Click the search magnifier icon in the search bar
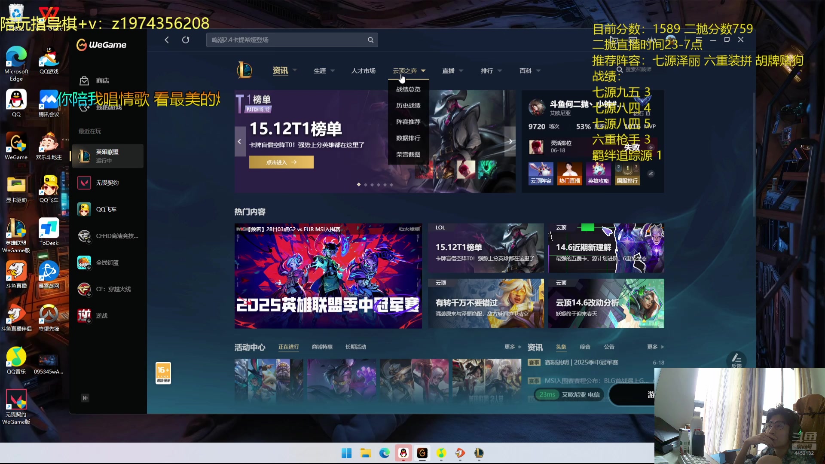825x464 pixels. click(370, 40)
